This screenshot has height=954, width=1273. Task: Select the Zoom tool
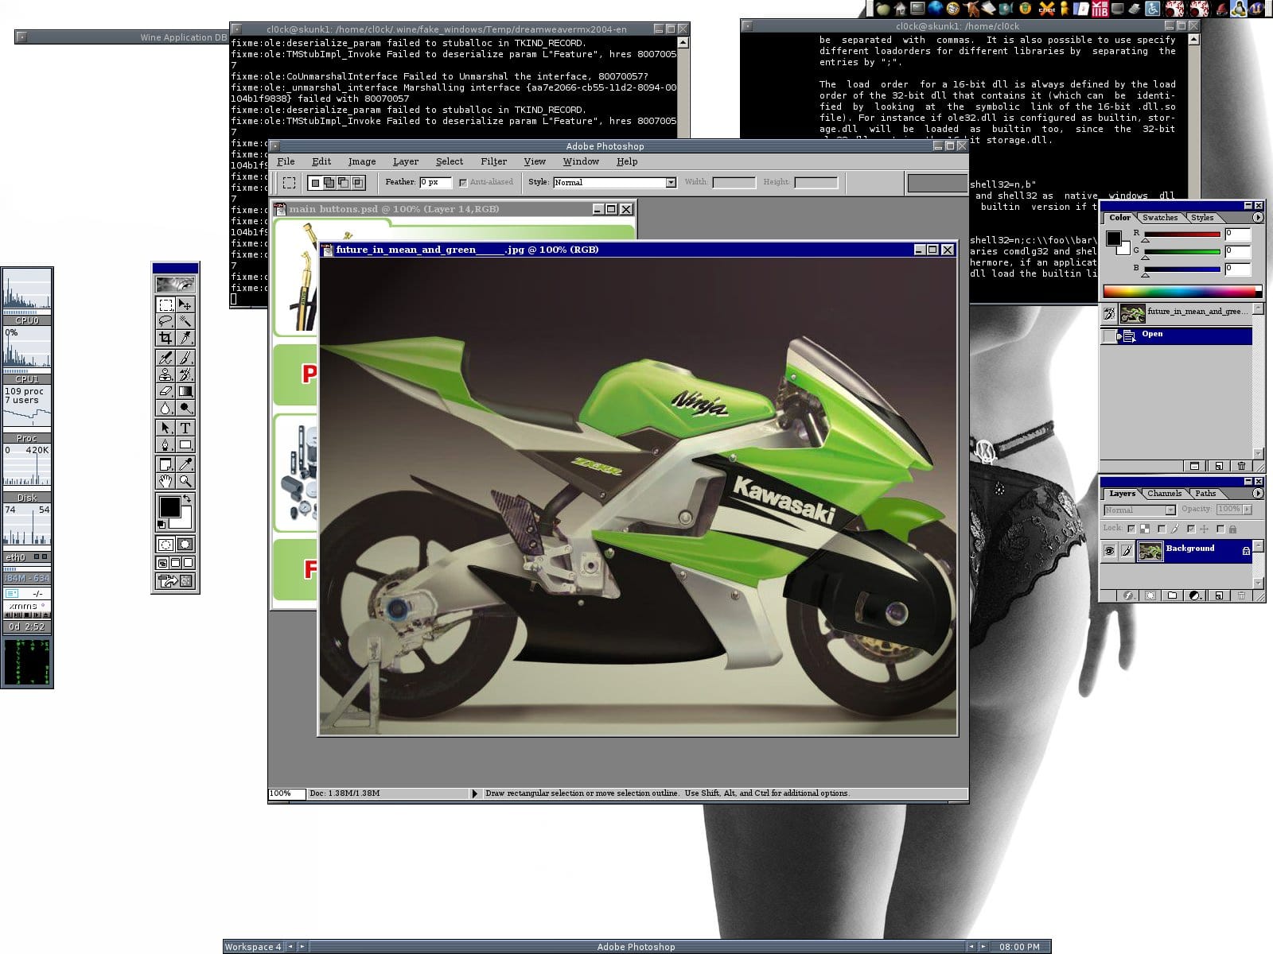click(185, 481)
